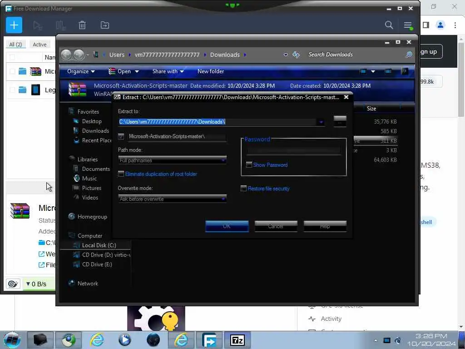Show hidden system tray icons
Screen dimensions: 465x349
click(376, 340)
